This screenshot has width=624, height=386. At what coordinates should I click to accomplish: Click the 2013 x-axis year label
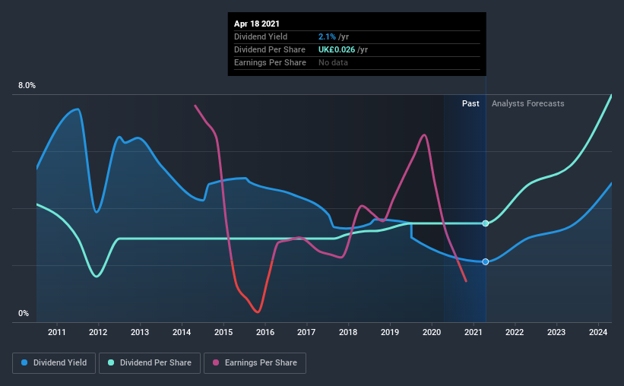tap(140, 332)
